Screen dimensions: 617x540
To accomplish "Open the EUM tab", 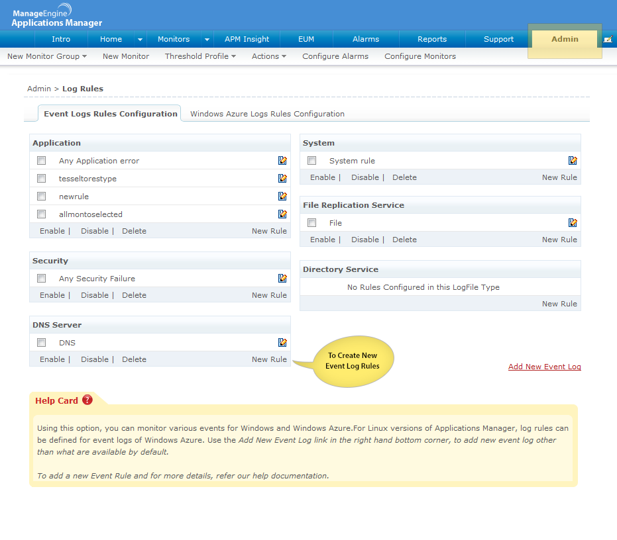I will click(306, 39).
